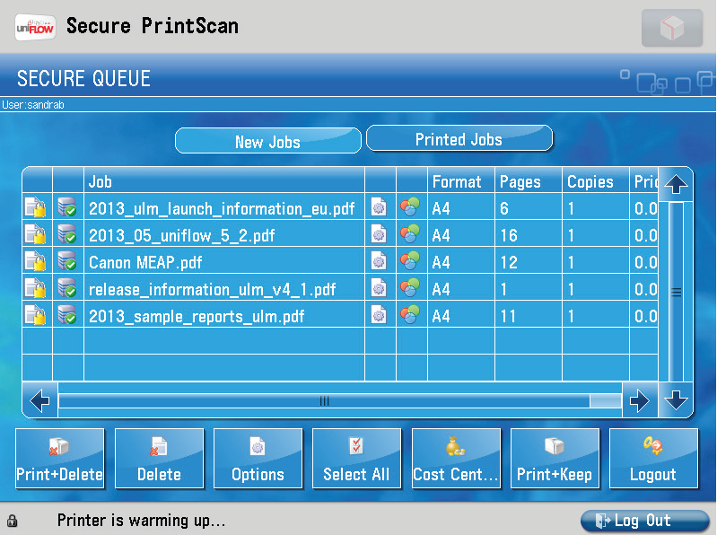Click the Print+Keep button

click(x=555, y=459)
